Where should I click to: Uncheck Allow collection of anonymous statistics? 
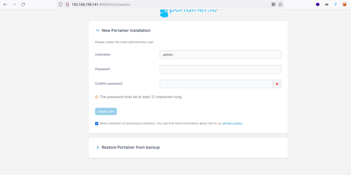pos(97,123)
